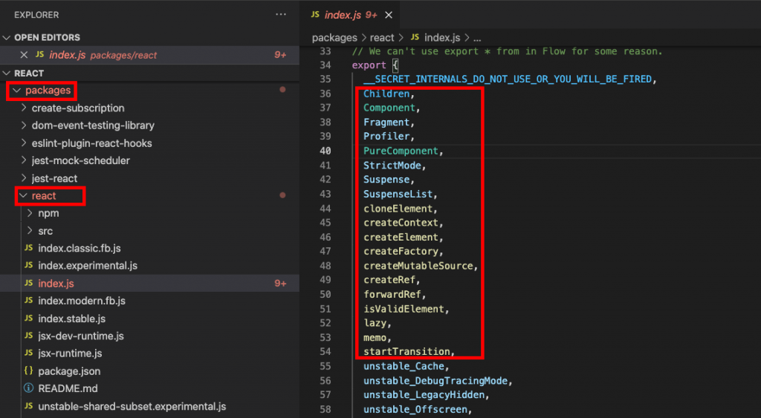Click unstable_Offscreen on line 58

pos(415,409)
